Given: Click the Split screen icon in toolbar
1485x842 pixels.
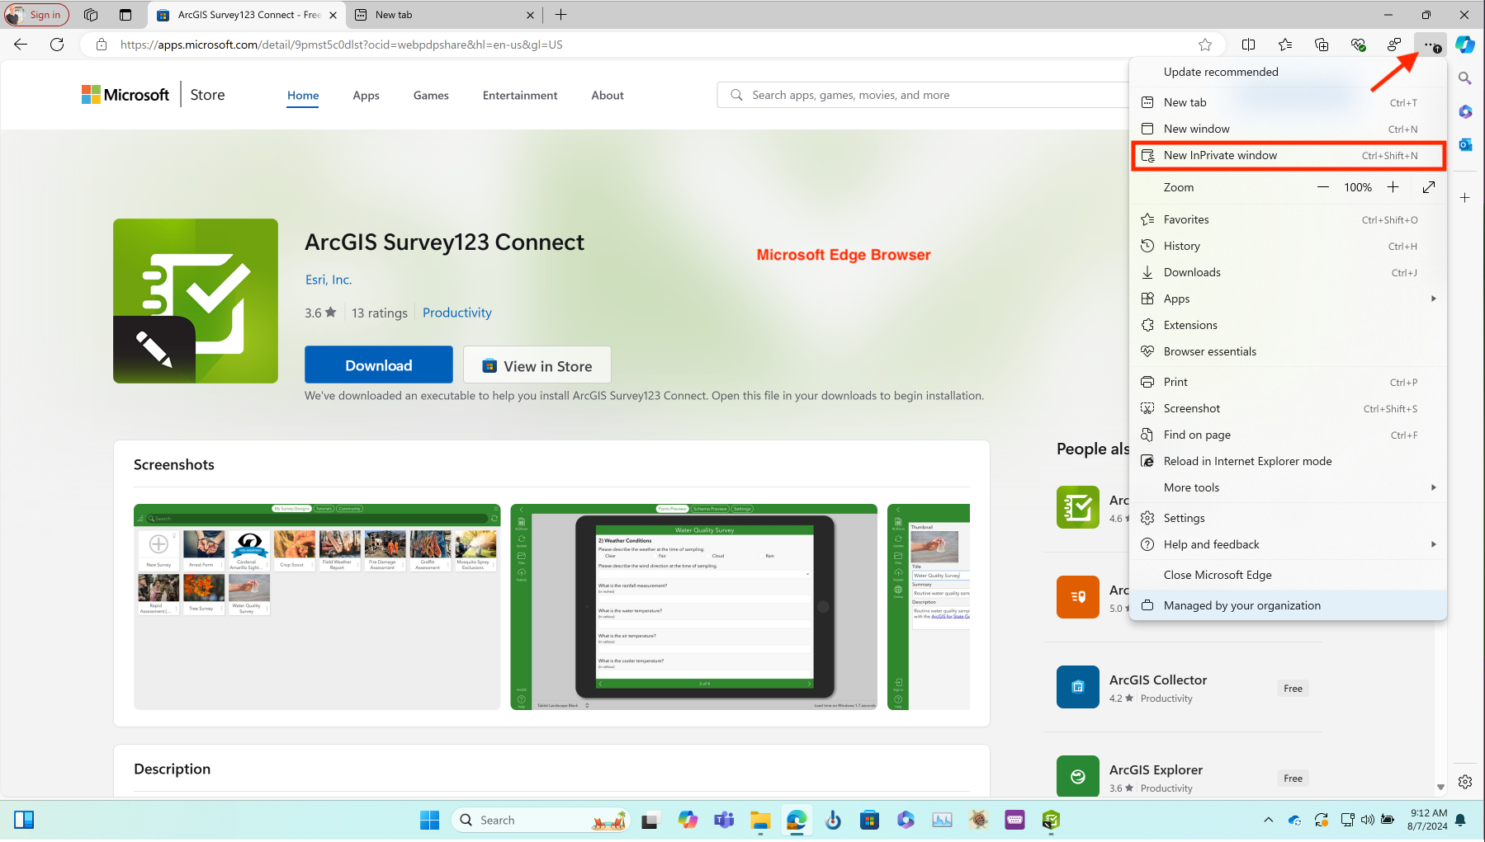Looking at the screenshot, I should [x=1248, y=45].
